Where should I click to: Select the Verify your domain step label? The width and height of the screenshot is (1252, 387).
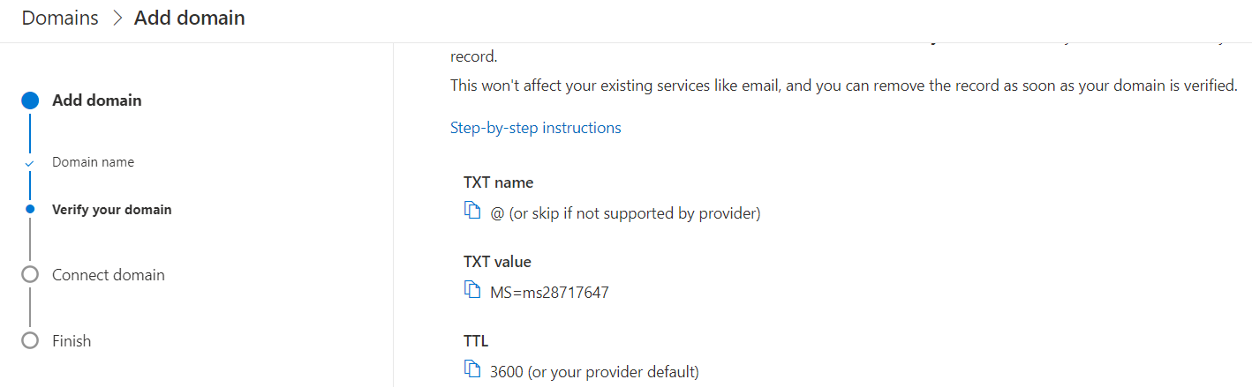point(112,210)
